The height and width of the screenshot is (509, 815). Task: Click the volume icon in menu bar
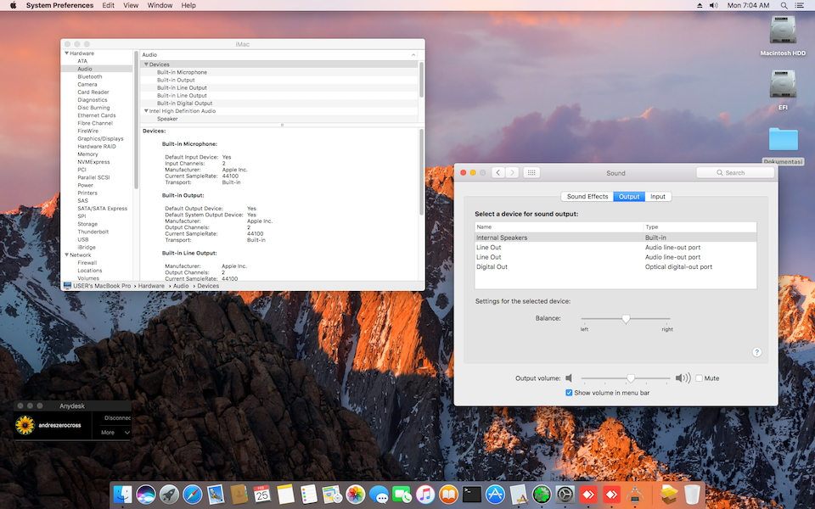tap(714, 5)
